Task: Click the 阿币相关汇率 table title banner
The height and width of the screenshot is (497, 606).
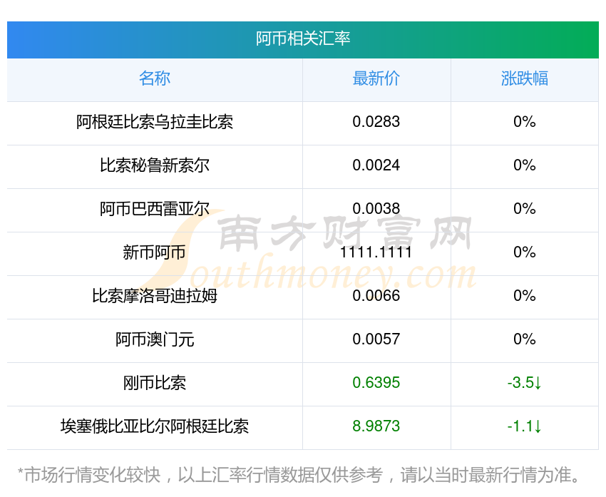Action: point(303,39)
